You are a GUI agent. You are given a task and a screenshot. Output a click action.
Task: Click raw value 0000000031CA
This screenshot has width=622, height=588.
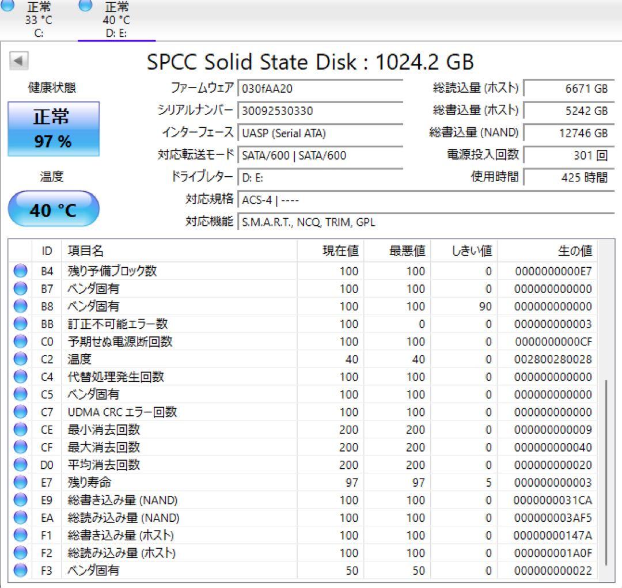[x=553, y=500]
